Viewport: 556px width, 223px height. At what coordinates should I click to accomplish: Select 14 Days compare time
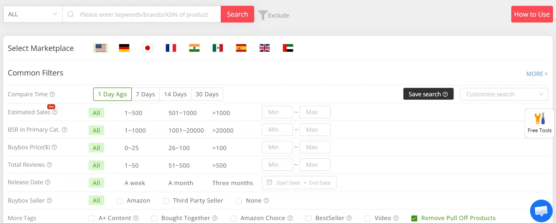[175, 94]
